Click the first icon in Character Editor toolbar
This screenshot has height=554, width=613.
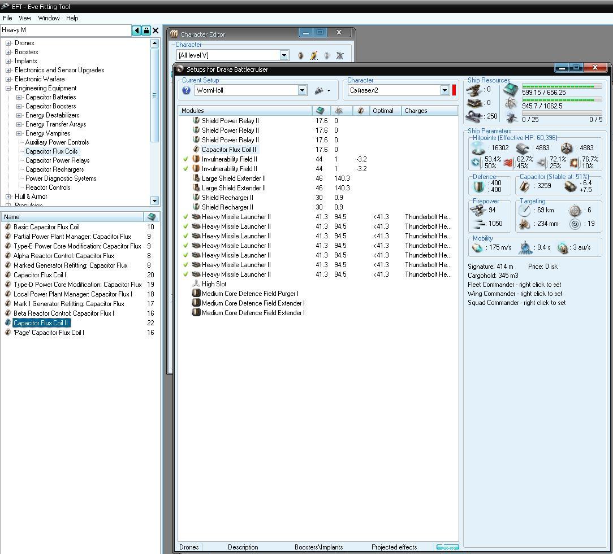point(300,55)
